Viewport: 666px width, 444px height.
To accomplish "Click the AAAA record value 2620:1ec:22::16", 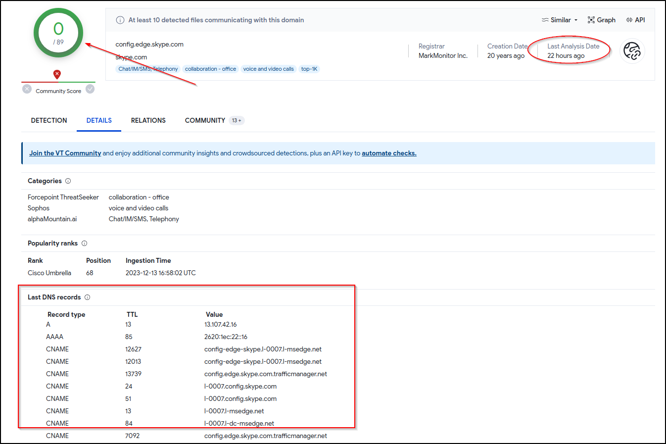I will [x=226, y=337].
